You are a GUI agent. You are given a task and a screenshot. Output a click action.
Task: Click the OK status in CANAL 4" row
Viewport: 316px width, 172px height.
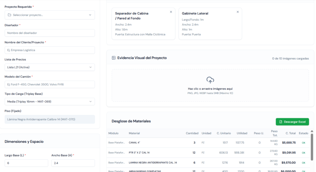(304, 143)
